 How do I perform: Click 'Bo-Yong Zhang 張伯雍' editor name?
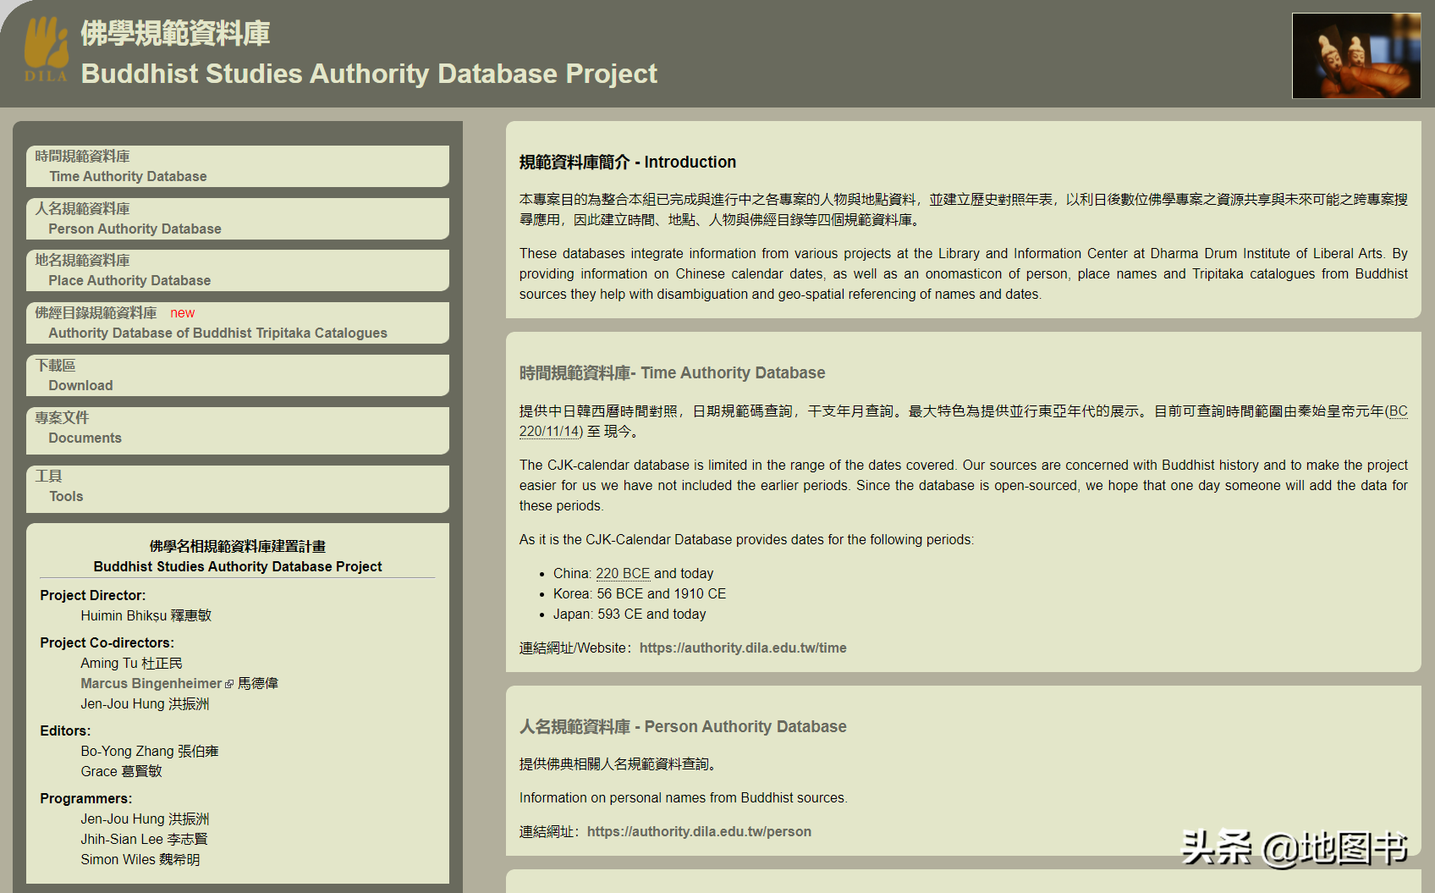pos(150,751)
